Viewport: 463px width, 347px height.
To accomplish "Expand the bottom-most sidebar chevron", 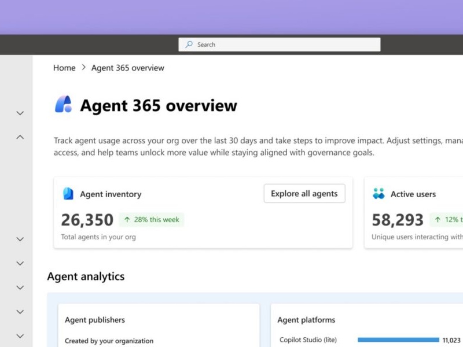I will click(x=20, y=336).
